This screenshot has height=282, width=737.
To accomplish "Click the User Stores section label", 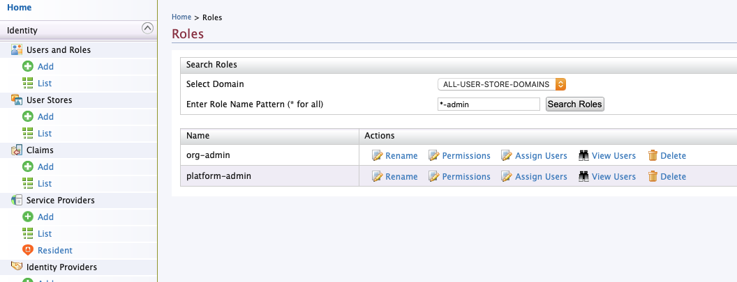I will (x=50, y=100).
